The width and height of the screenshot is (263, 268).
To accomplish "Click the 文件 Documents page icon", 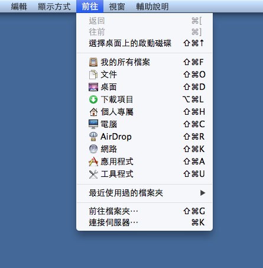I will click(93, 75).
